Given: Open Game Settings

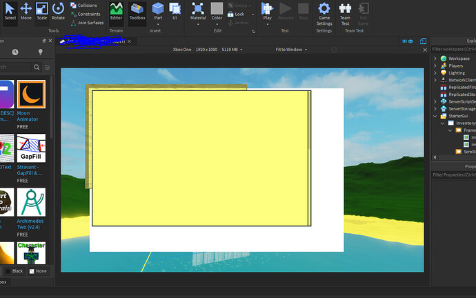Looking at the screenshot, I should click(324, 14).
